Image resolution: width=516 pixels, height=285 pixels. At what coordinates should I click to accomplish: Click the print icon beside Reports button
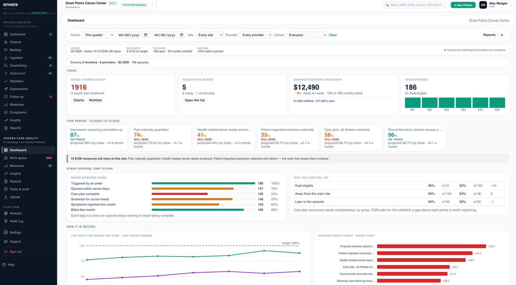(x=502, y=35)
